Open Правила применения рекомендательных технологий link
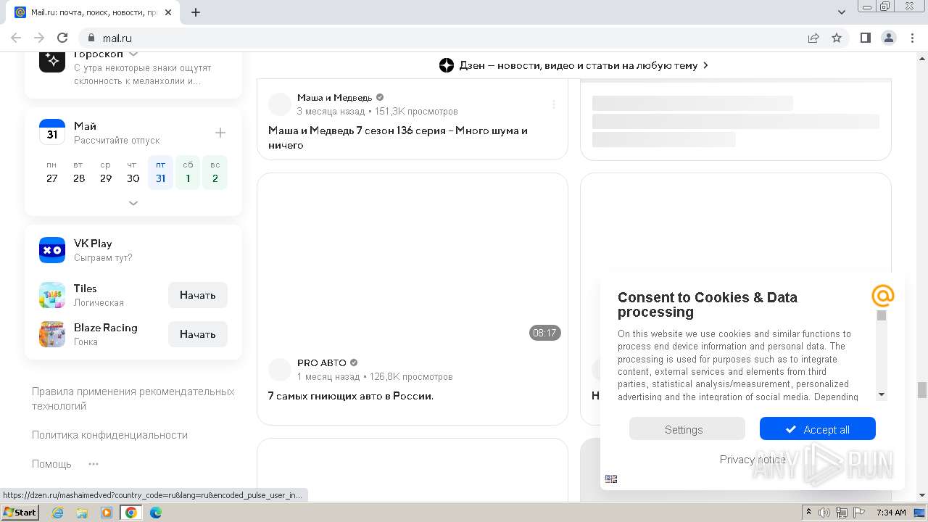Viewport: 928px width, 522px height. 133,399
